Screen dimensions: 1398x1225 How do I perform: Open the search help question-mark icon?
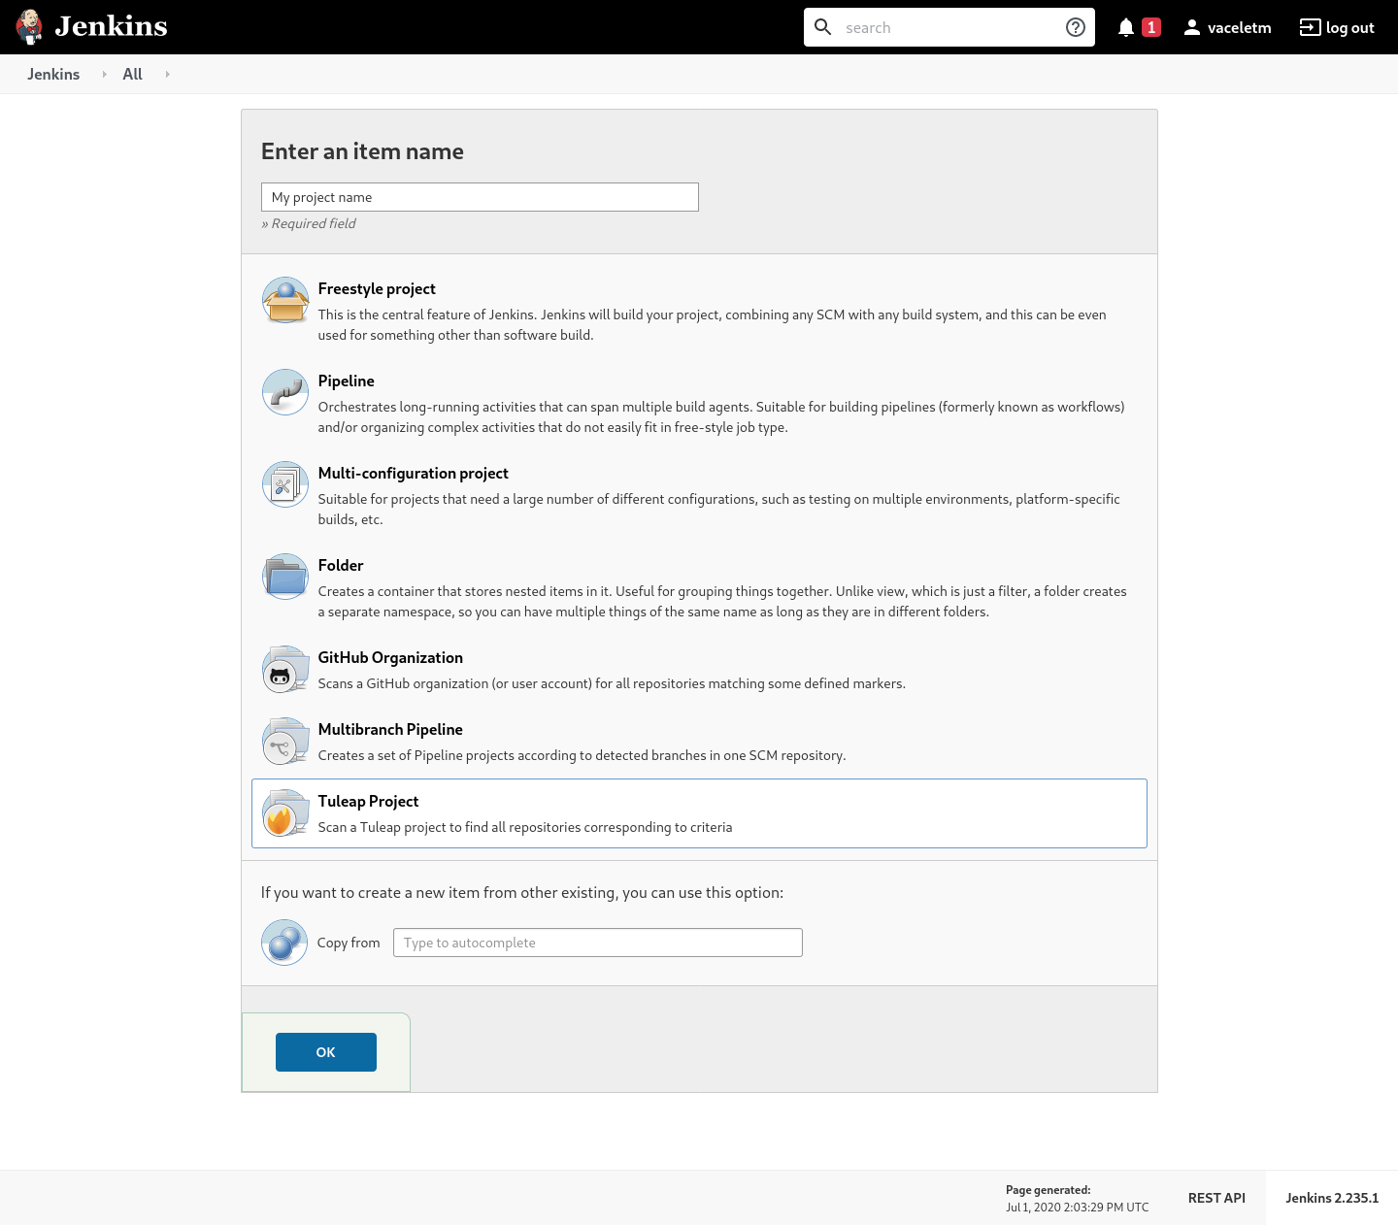(1076, 27)
